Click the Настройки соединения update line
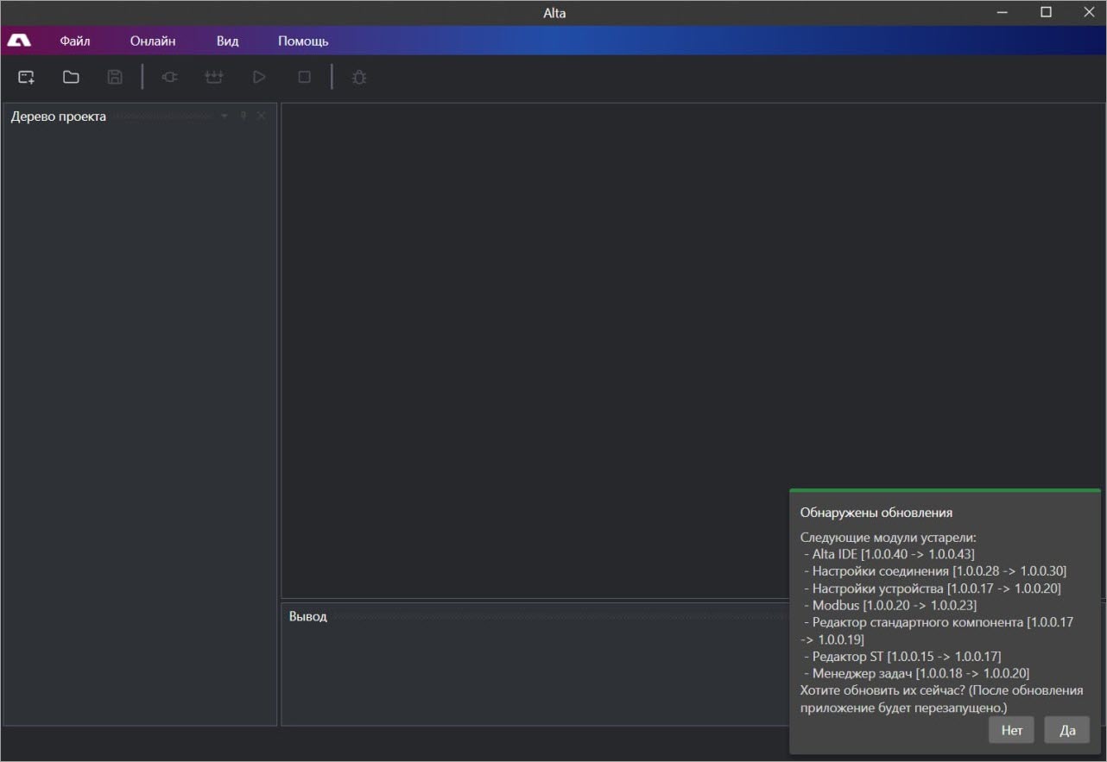The width and height of the screenshot is (1107, 762). [x=934, y=571]
